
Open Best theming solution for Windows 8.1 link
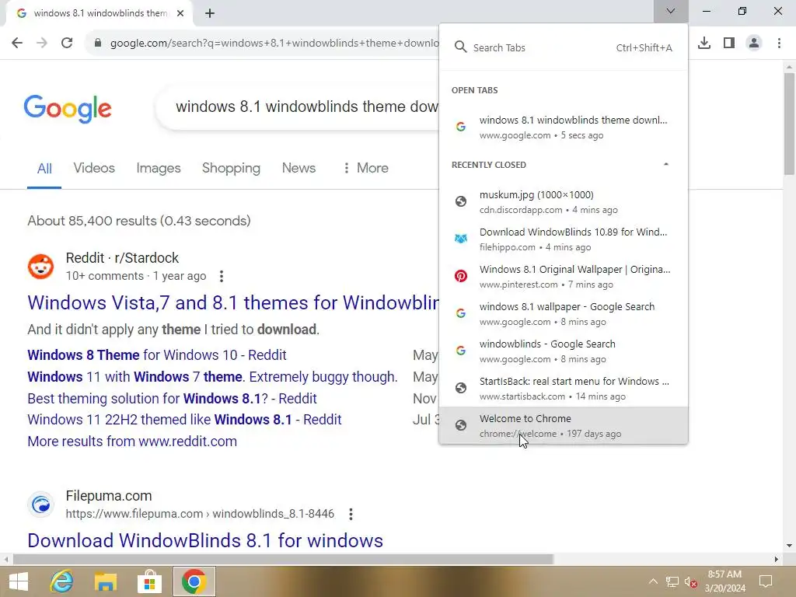(x=172, y=399)
